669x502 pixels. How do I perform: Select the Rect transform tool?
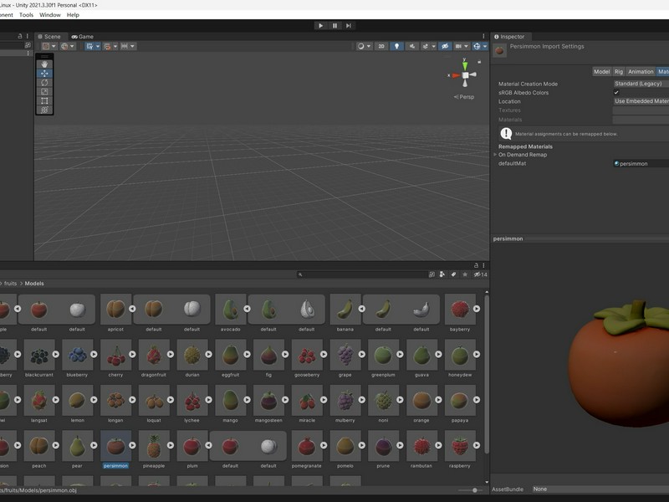pyautogui.click(x=44, y=100)
